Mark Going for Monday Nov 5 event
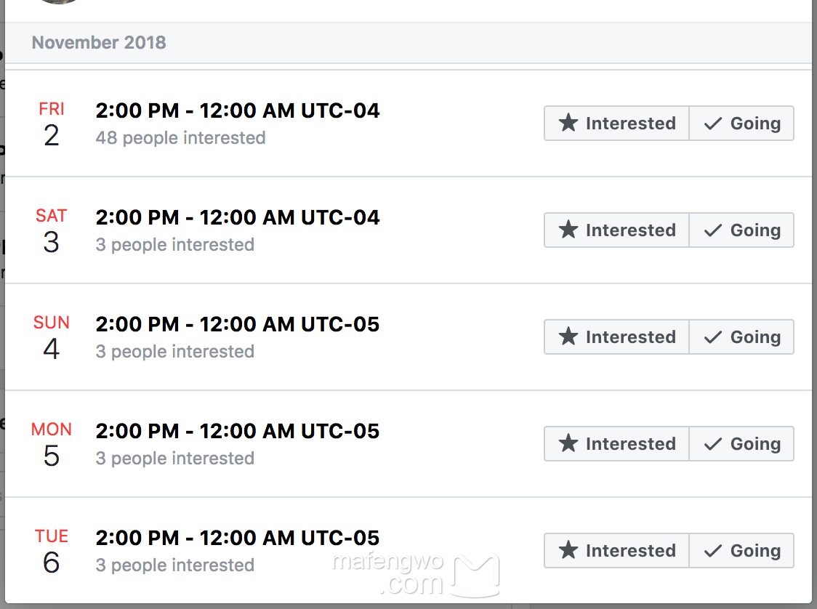 coord(741,444)
